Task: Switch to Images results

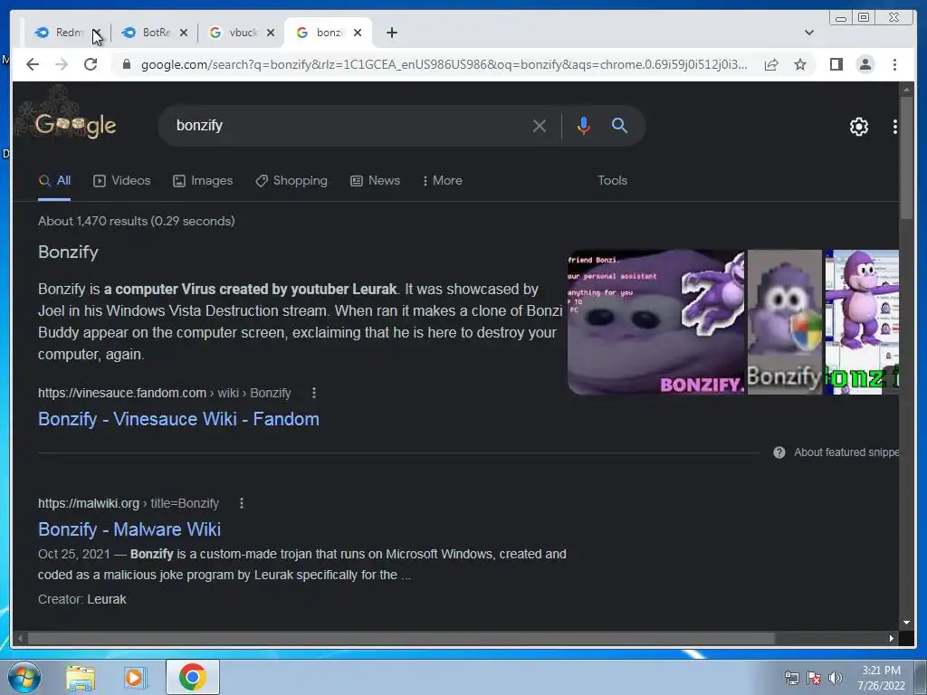Action: point(203,181)
